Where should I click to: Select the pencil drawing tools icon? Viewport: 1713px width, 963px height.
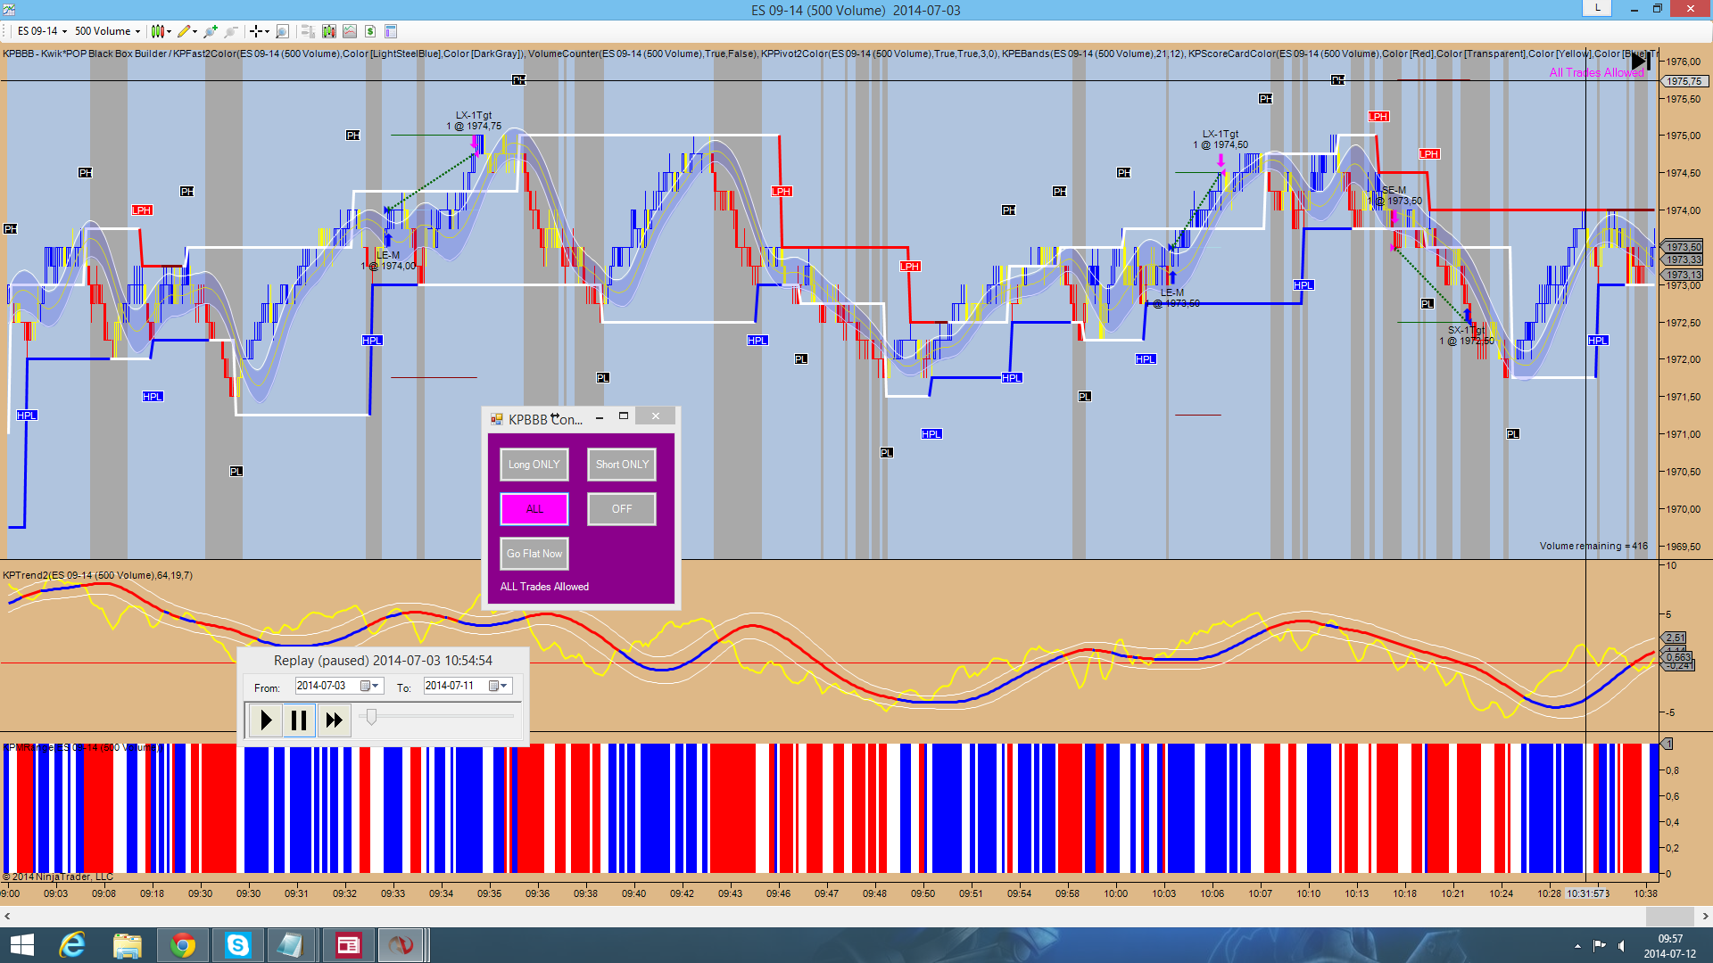coord(186,31)
